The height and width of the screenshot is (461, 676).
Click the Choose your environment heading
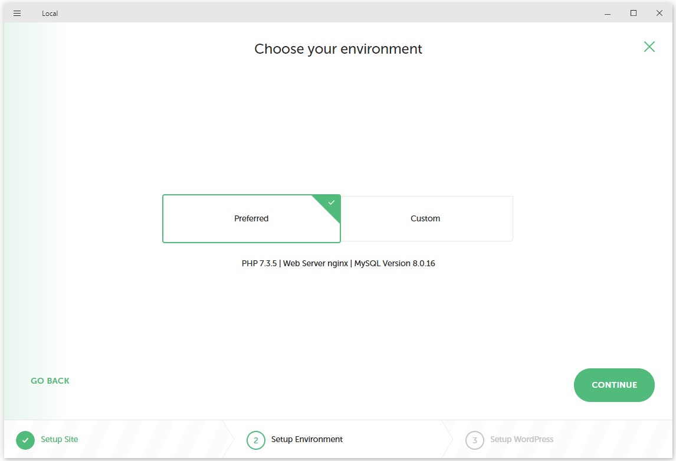click(338, 49)
